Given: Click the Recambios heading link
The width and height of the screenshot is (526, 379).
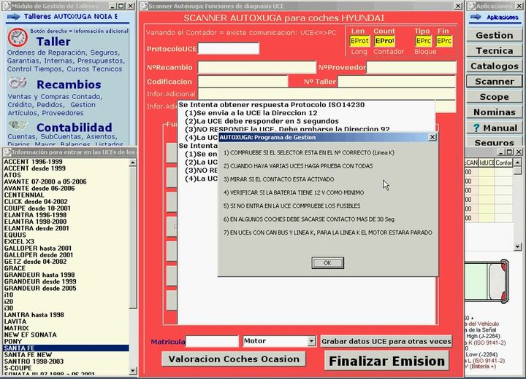Looking at the screenshot, I should coord(69,85).
